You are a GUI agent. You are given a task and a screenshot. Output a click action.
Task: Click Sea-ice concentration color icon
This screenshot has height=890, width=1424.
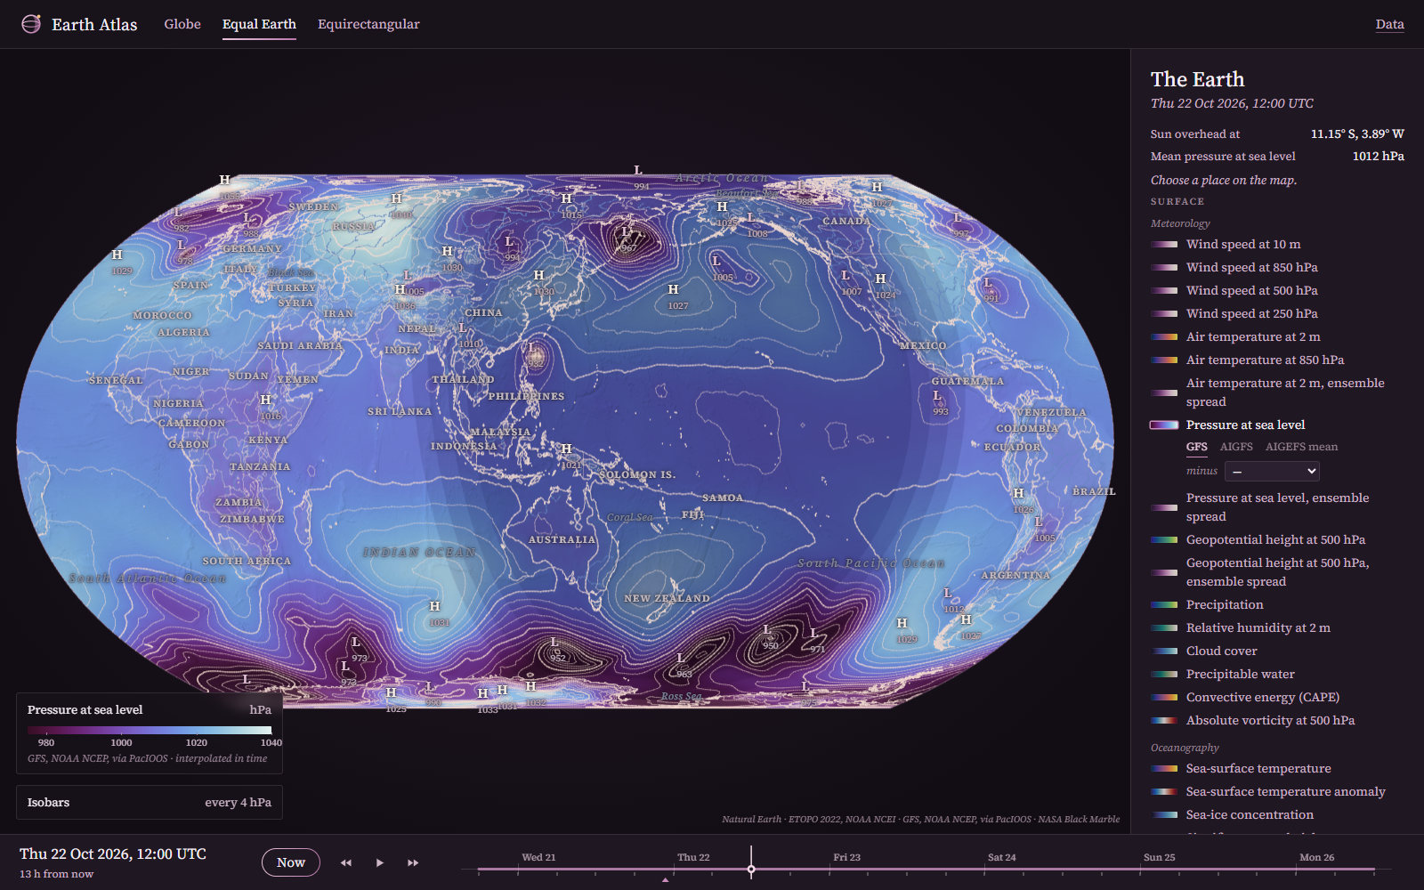click(x=1164, y=814)
